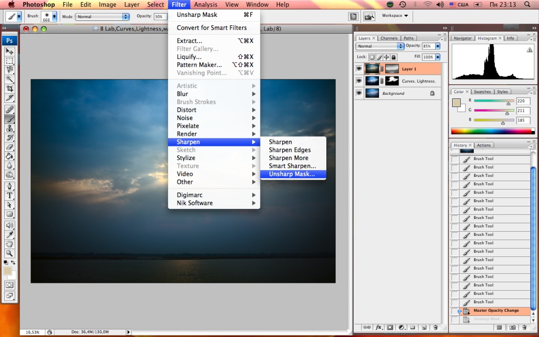
Task: Select the Master Opacity Change history state
Action: click(496, 311)
